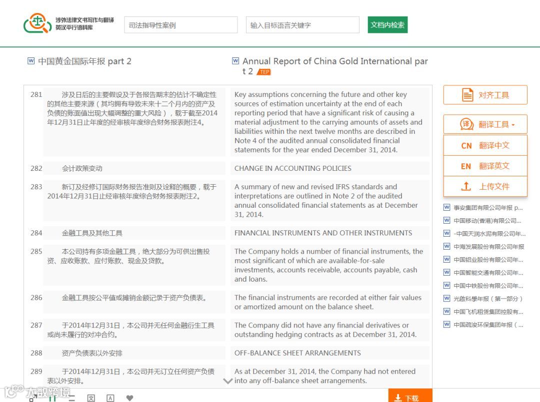The height and width of the screenshot is (402, 540).
Task: Click row 288 text 资产负债表以外安排
Action: [92, 353]
